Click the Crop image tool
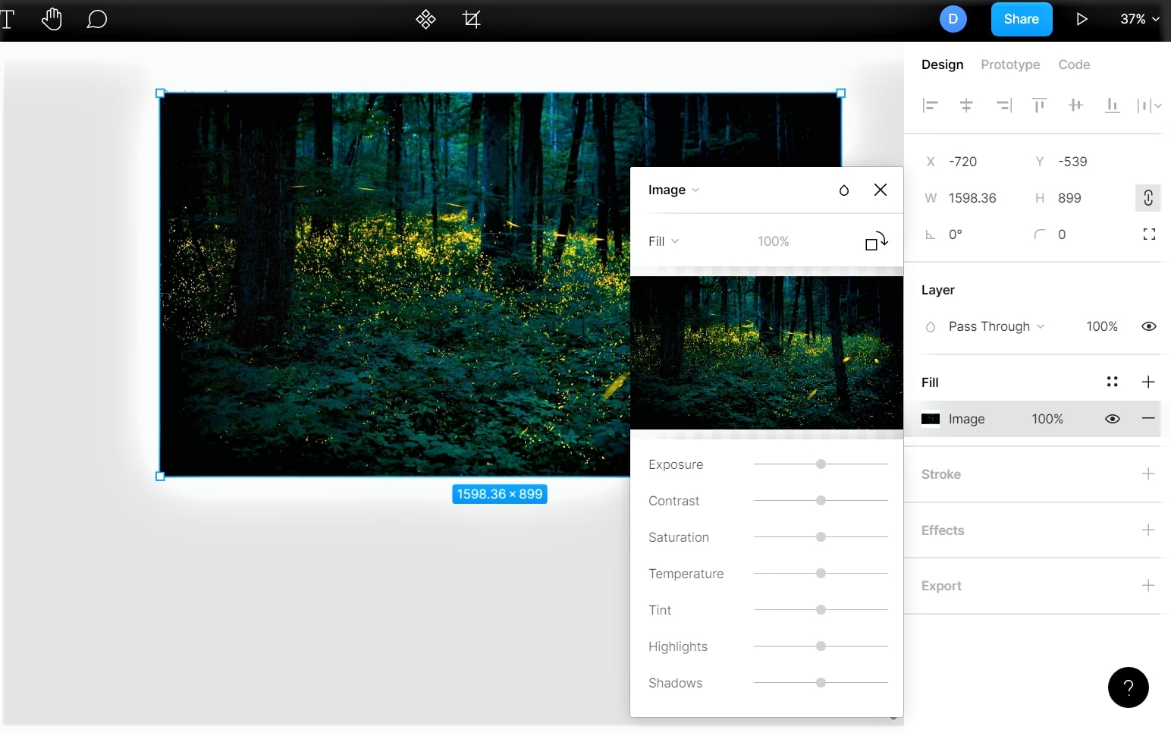The width and height of the screenshot is (1171, 733). [x=472, y=19]
